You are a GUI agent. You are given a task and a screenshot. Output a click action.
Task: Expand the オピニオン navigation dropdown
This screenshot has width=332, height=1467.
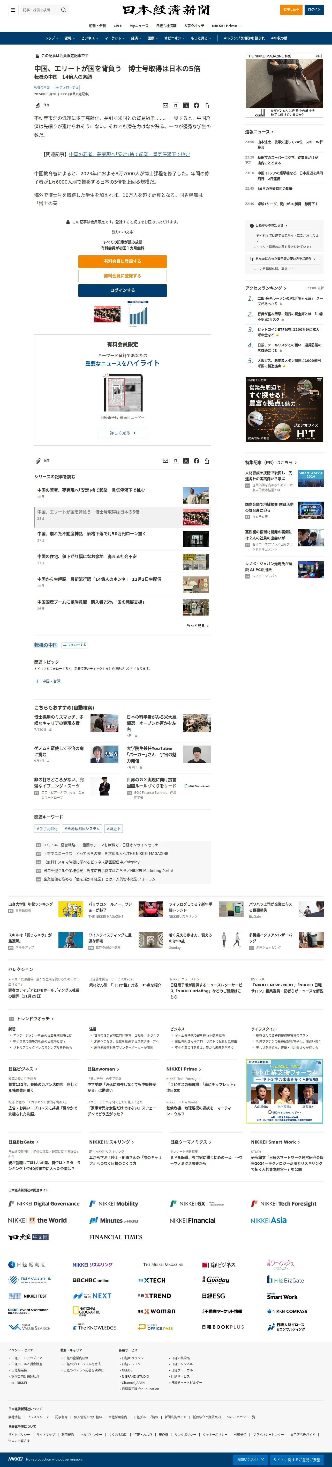[174, 38]
